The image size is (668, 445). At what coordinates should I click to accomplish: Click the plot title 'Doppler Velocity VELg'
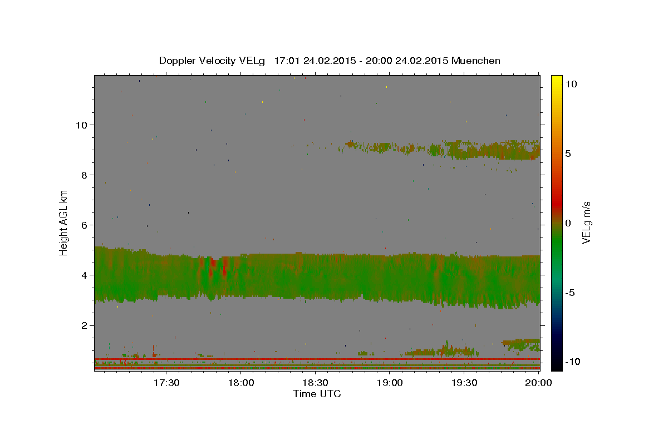[213, 61]
